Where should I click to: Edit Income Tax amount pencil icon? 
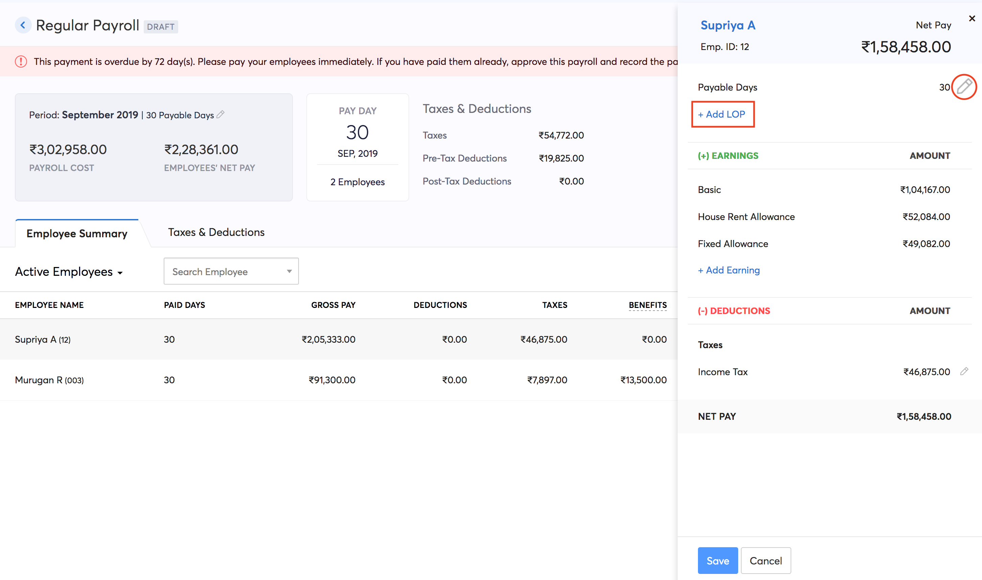964,371
